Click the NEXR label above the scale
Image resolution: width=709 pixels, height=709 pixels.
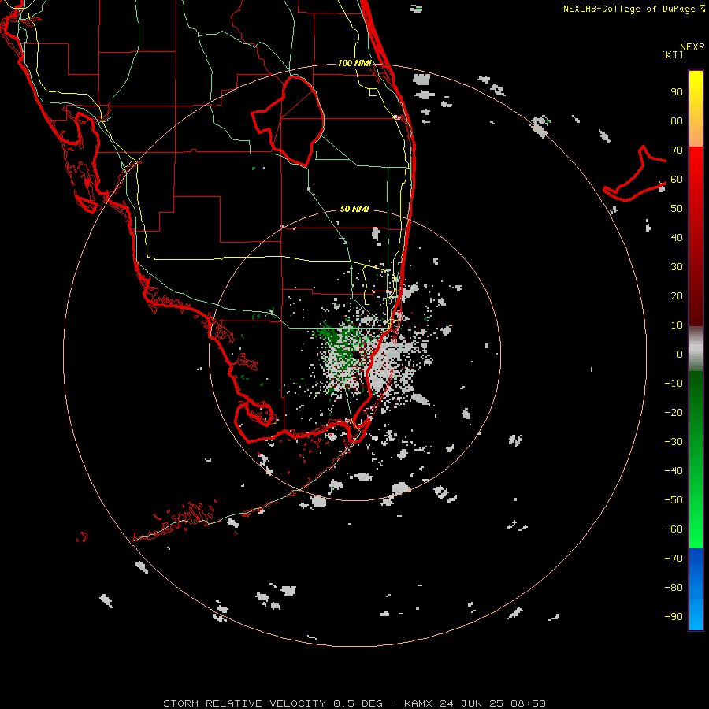[x=692, y=47]
